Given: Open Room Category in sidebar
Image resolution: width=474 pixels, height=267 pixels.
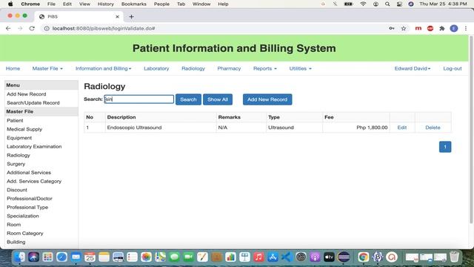Looking at the screenshot, I should 24,234.
